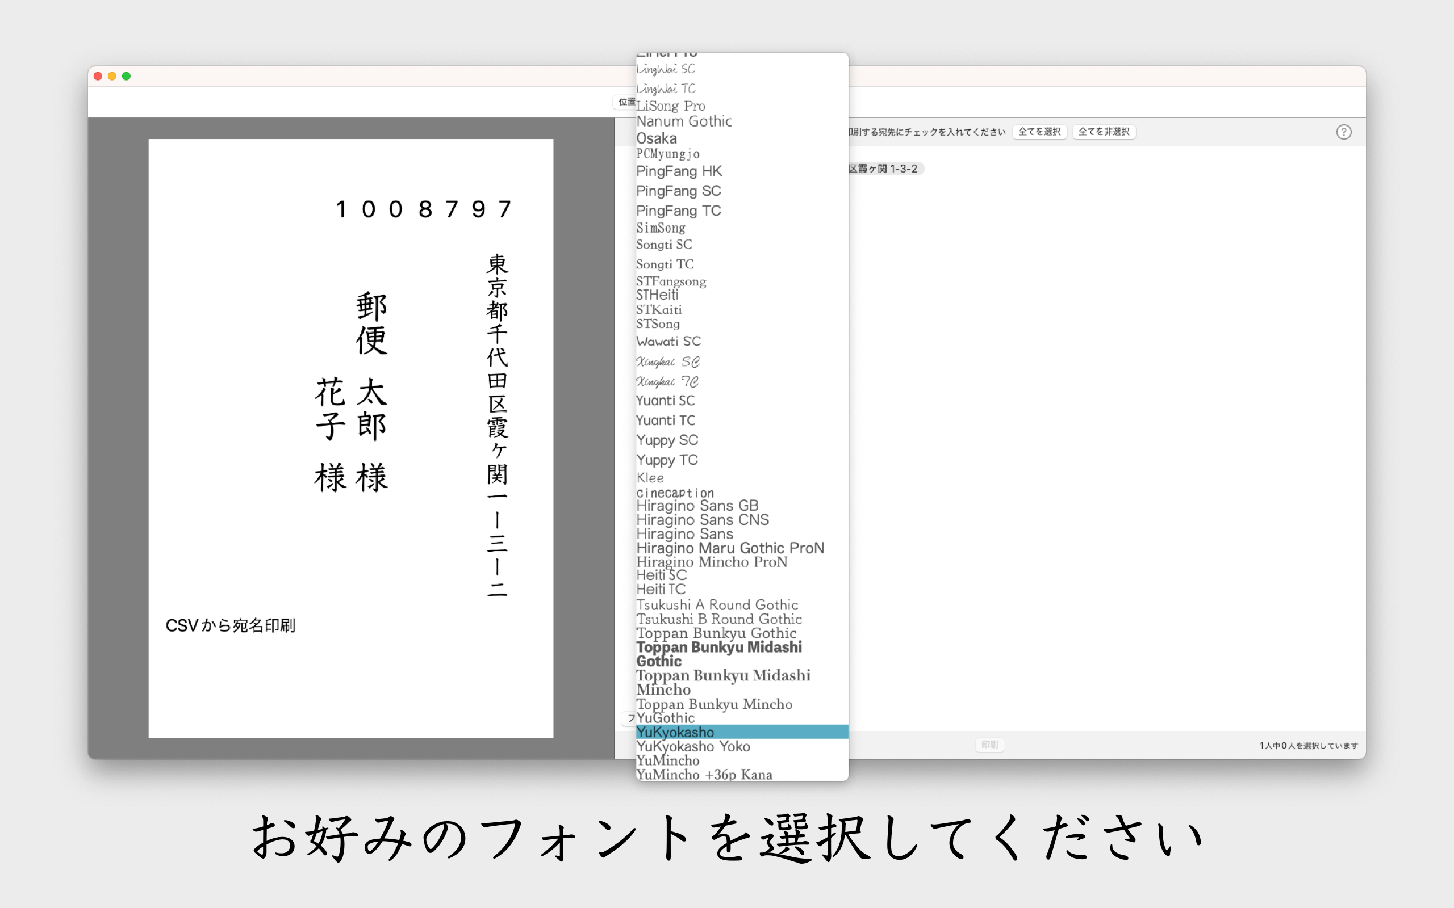Click the postcard preview thumbnail
This screenshot has width=1454, height=908.
350,438
